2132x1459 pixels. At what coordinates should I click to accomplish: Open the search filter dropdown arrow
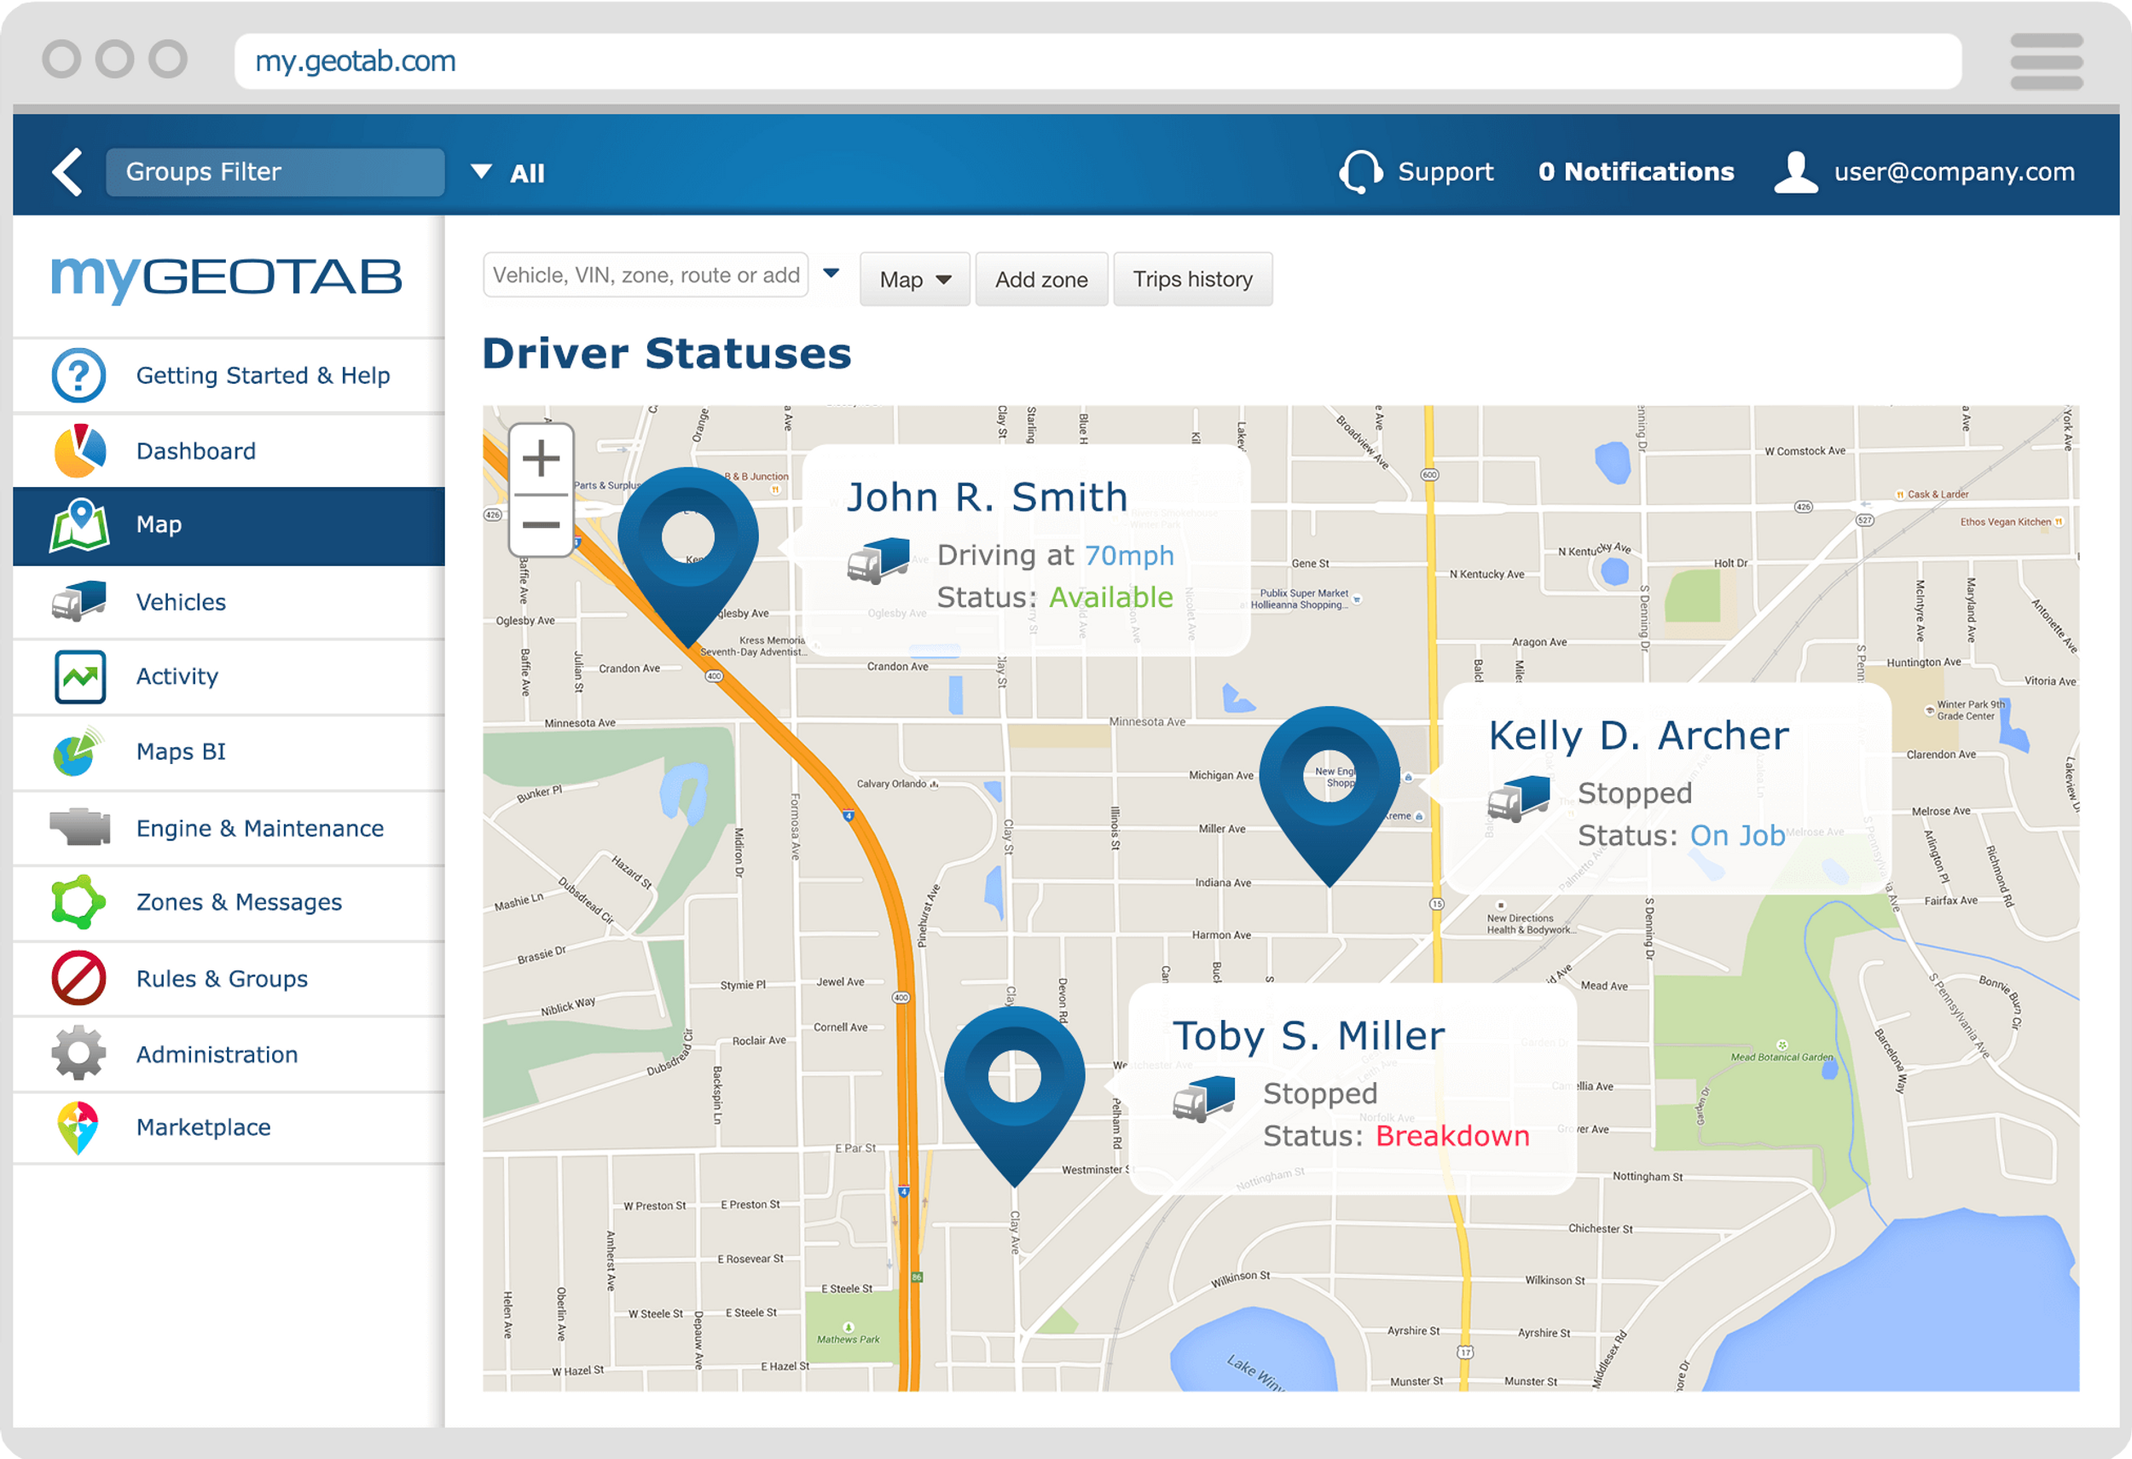pos(832,273)
